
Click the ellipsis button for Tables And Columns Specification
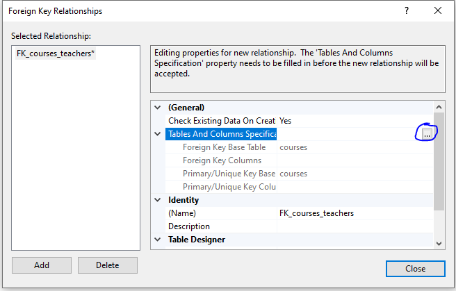point(426,134)
